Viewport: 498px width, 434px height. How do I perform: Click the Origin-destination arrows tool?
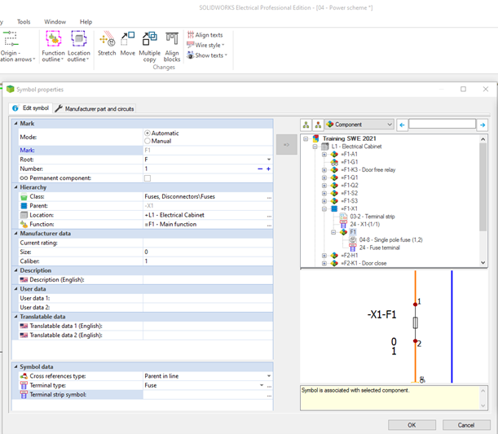[15, 46]
